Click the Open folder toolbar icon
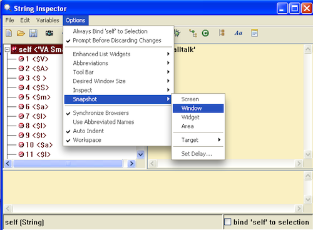Viewport: 313px width, 230px height. (21, 33)
